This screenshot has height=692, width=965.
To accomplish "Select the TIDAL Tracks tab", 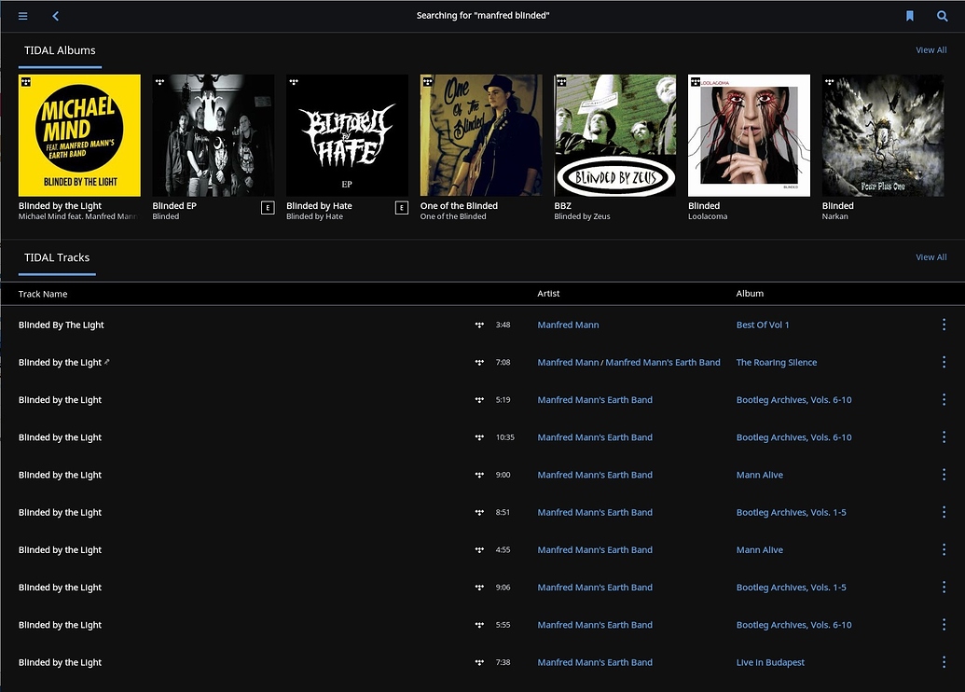I will click(57, 257).
